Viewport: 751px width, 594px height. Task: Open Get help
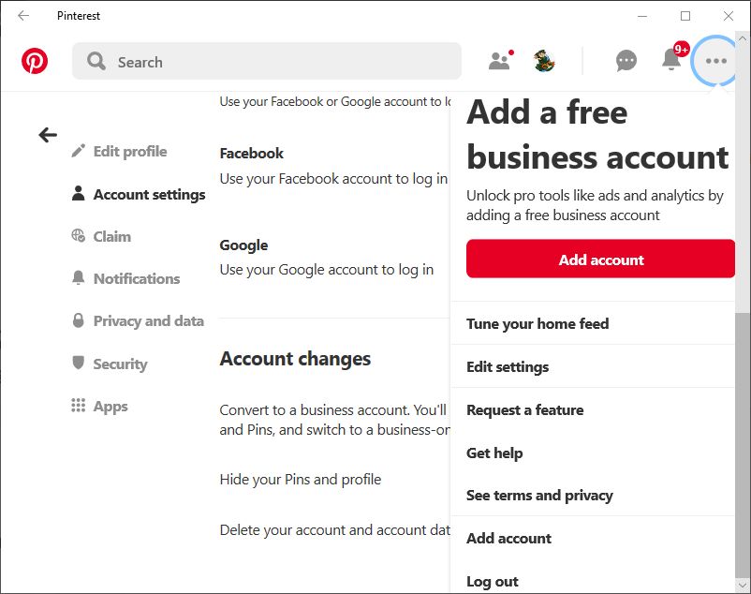pyautogui.click(x=494, y=453)
